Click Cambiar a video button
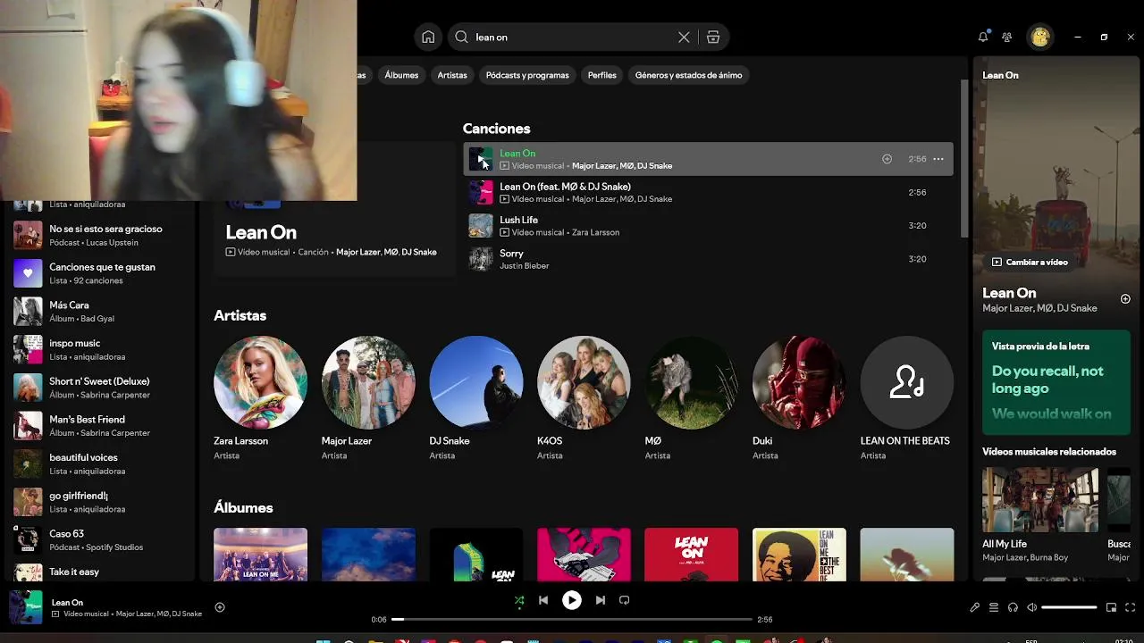The height and width of the screenshot is (643, 1144). [1030, 262]
